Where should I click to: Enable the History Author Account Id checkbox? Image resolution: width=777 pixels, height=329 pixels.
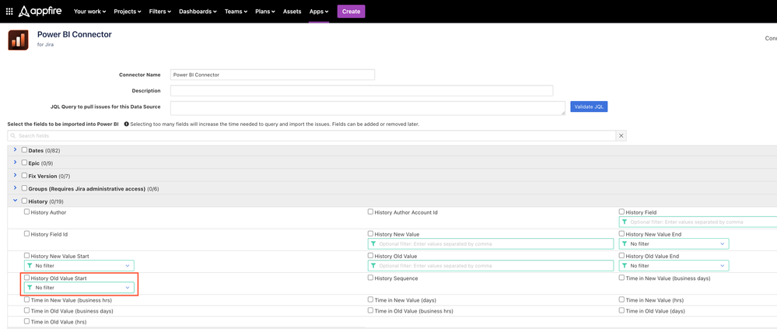(370, 212)
